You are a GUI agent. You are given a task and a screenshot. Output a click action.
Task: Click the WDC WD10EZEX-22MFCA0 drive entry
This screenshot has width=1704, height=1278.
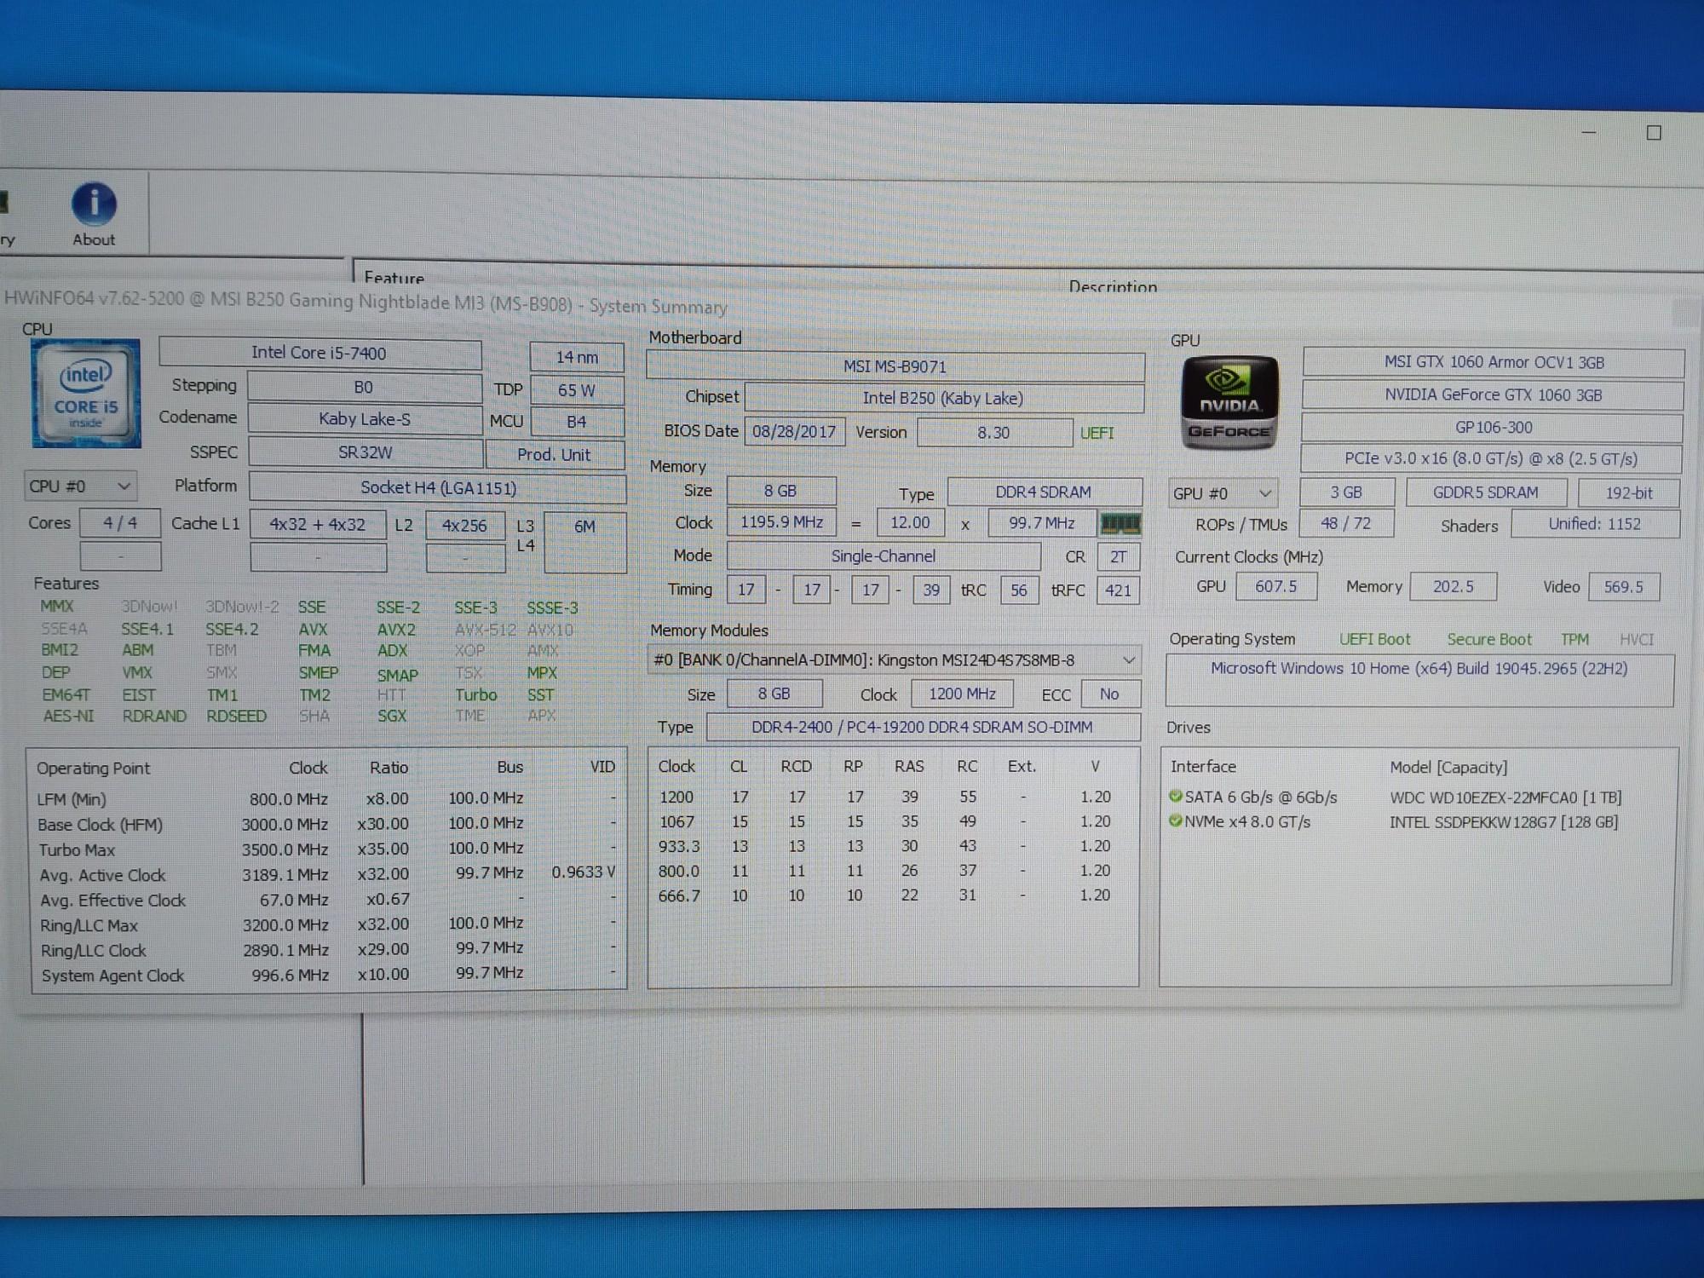(x=1505, y=797)
